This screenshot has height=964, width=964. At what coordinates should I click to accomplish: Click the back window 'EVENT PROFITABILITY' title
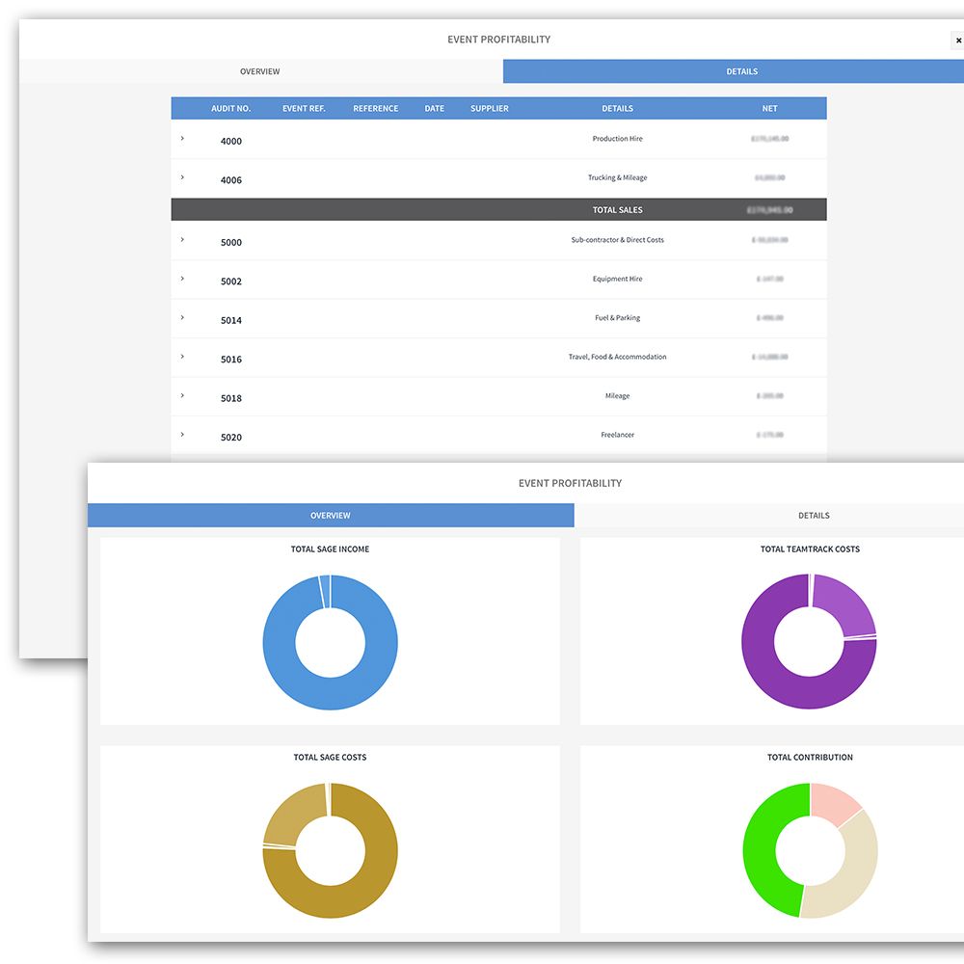click(498, 40)
